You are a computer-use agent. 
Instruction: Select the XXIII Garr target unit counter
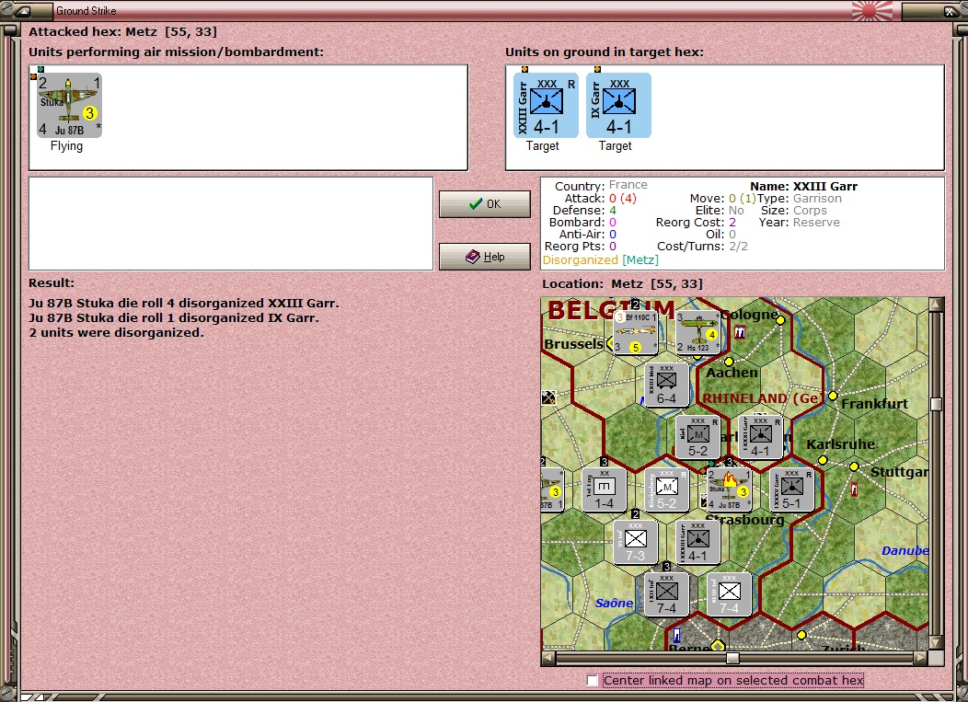click(x=546, y=105)
